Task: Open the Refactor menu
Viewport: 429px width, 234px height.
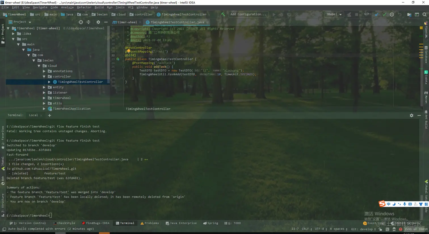Action: click(84, 7)
